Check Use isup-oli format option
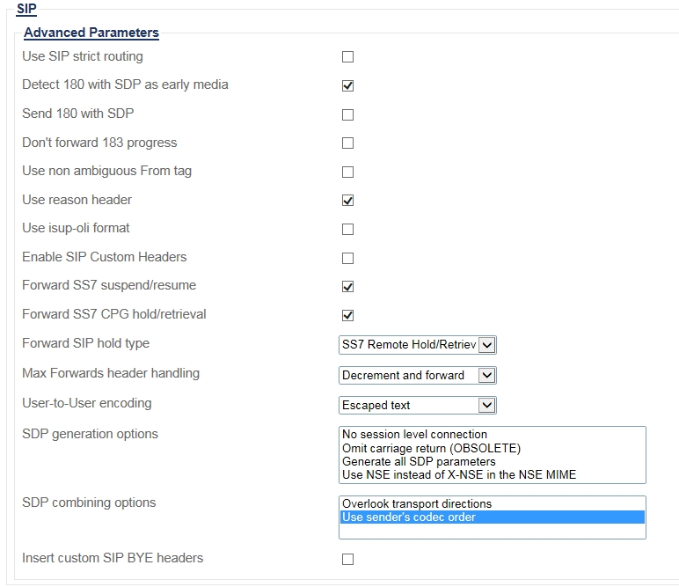This screenshot has width=679, height=587. (x=347, y=230)
